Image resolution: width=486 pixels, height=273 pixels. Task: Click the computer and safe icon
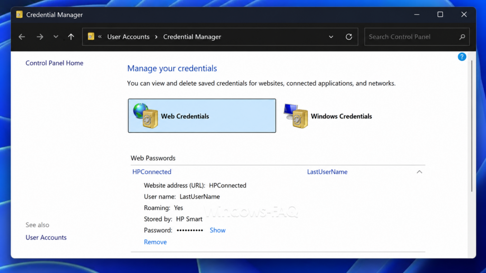click(x=296, y=116)
